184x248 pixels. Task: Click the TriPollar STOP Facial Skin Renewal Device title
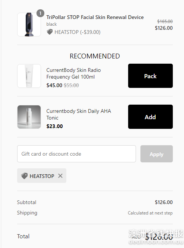tap(95, 17)
